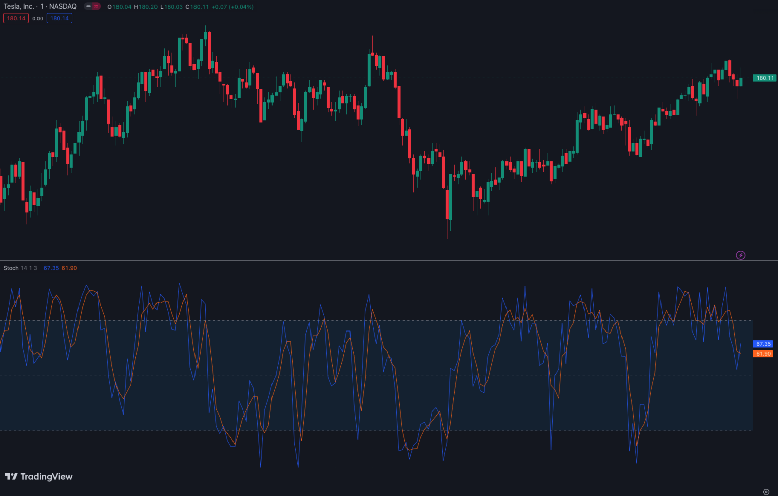Click the blue 67.35 label on the indicator axis
Image resolution: width=778 pixels, height=496 pixels.
(x=762, y=344)
